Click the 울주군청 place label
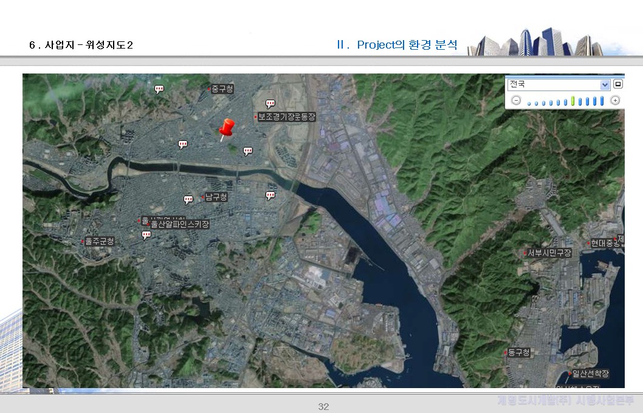Viewport: 643px width, 413px height. 99,241
